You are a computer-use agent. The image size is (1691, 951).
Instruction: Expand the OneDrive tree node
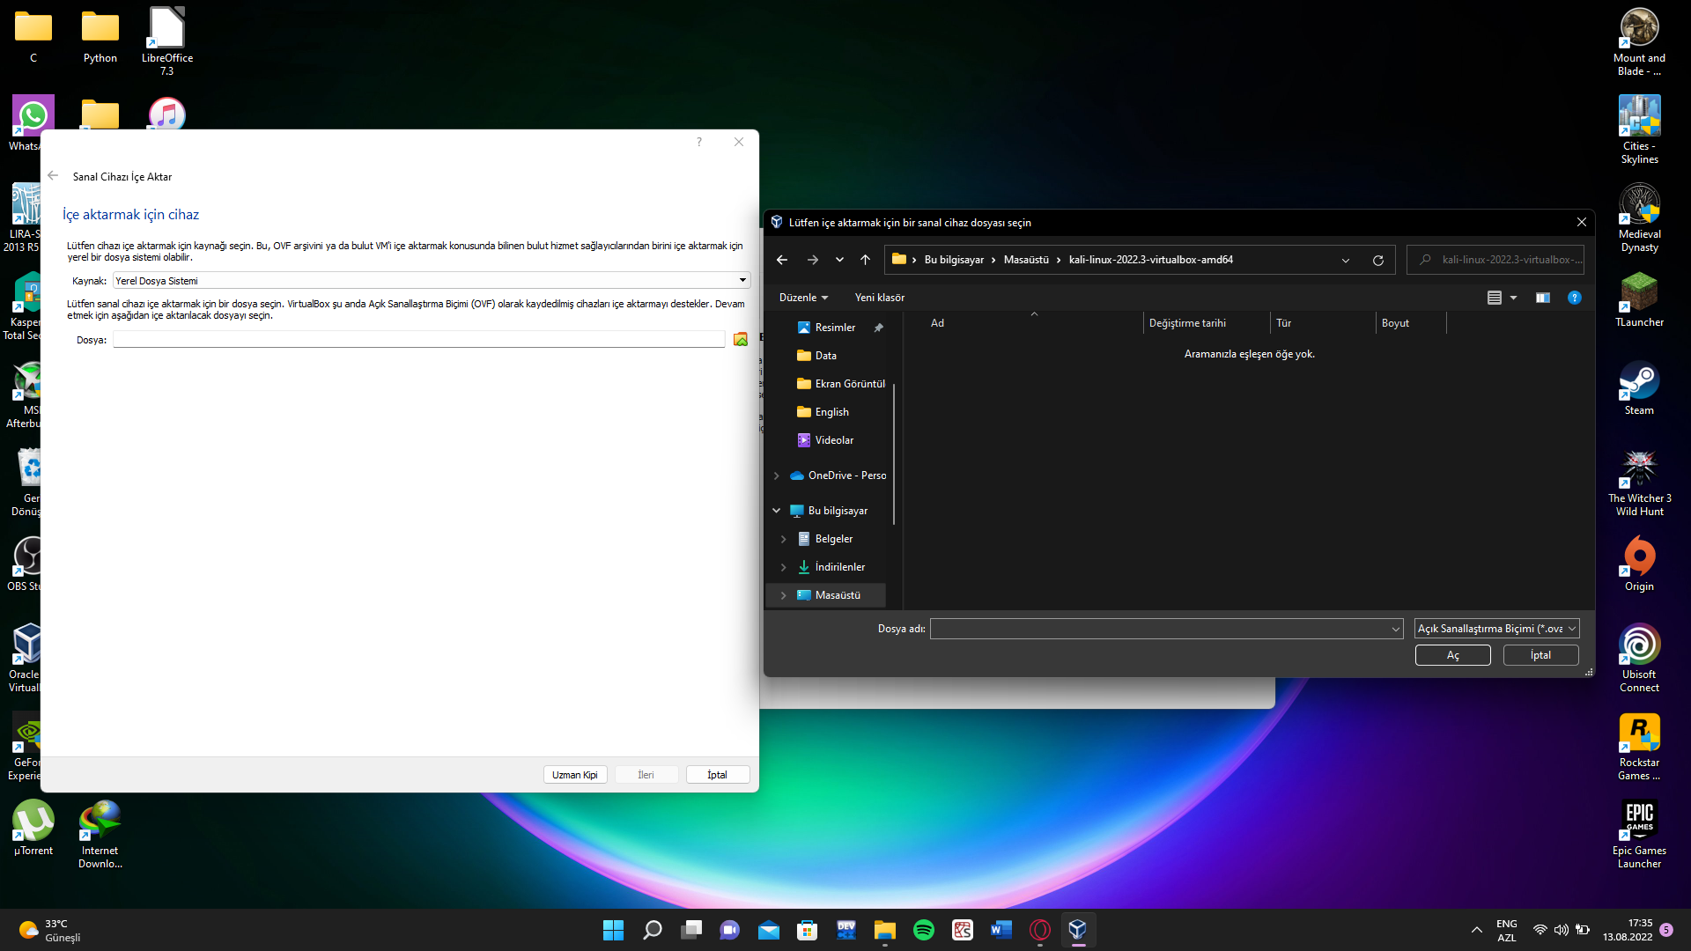pos(776,475)
